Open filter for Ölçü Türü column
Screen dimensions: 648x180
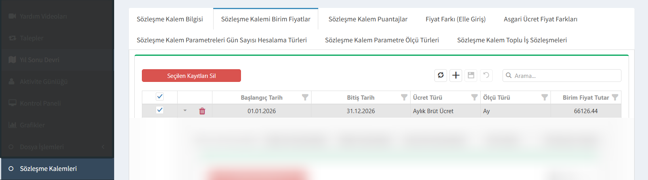coord(545,97)
